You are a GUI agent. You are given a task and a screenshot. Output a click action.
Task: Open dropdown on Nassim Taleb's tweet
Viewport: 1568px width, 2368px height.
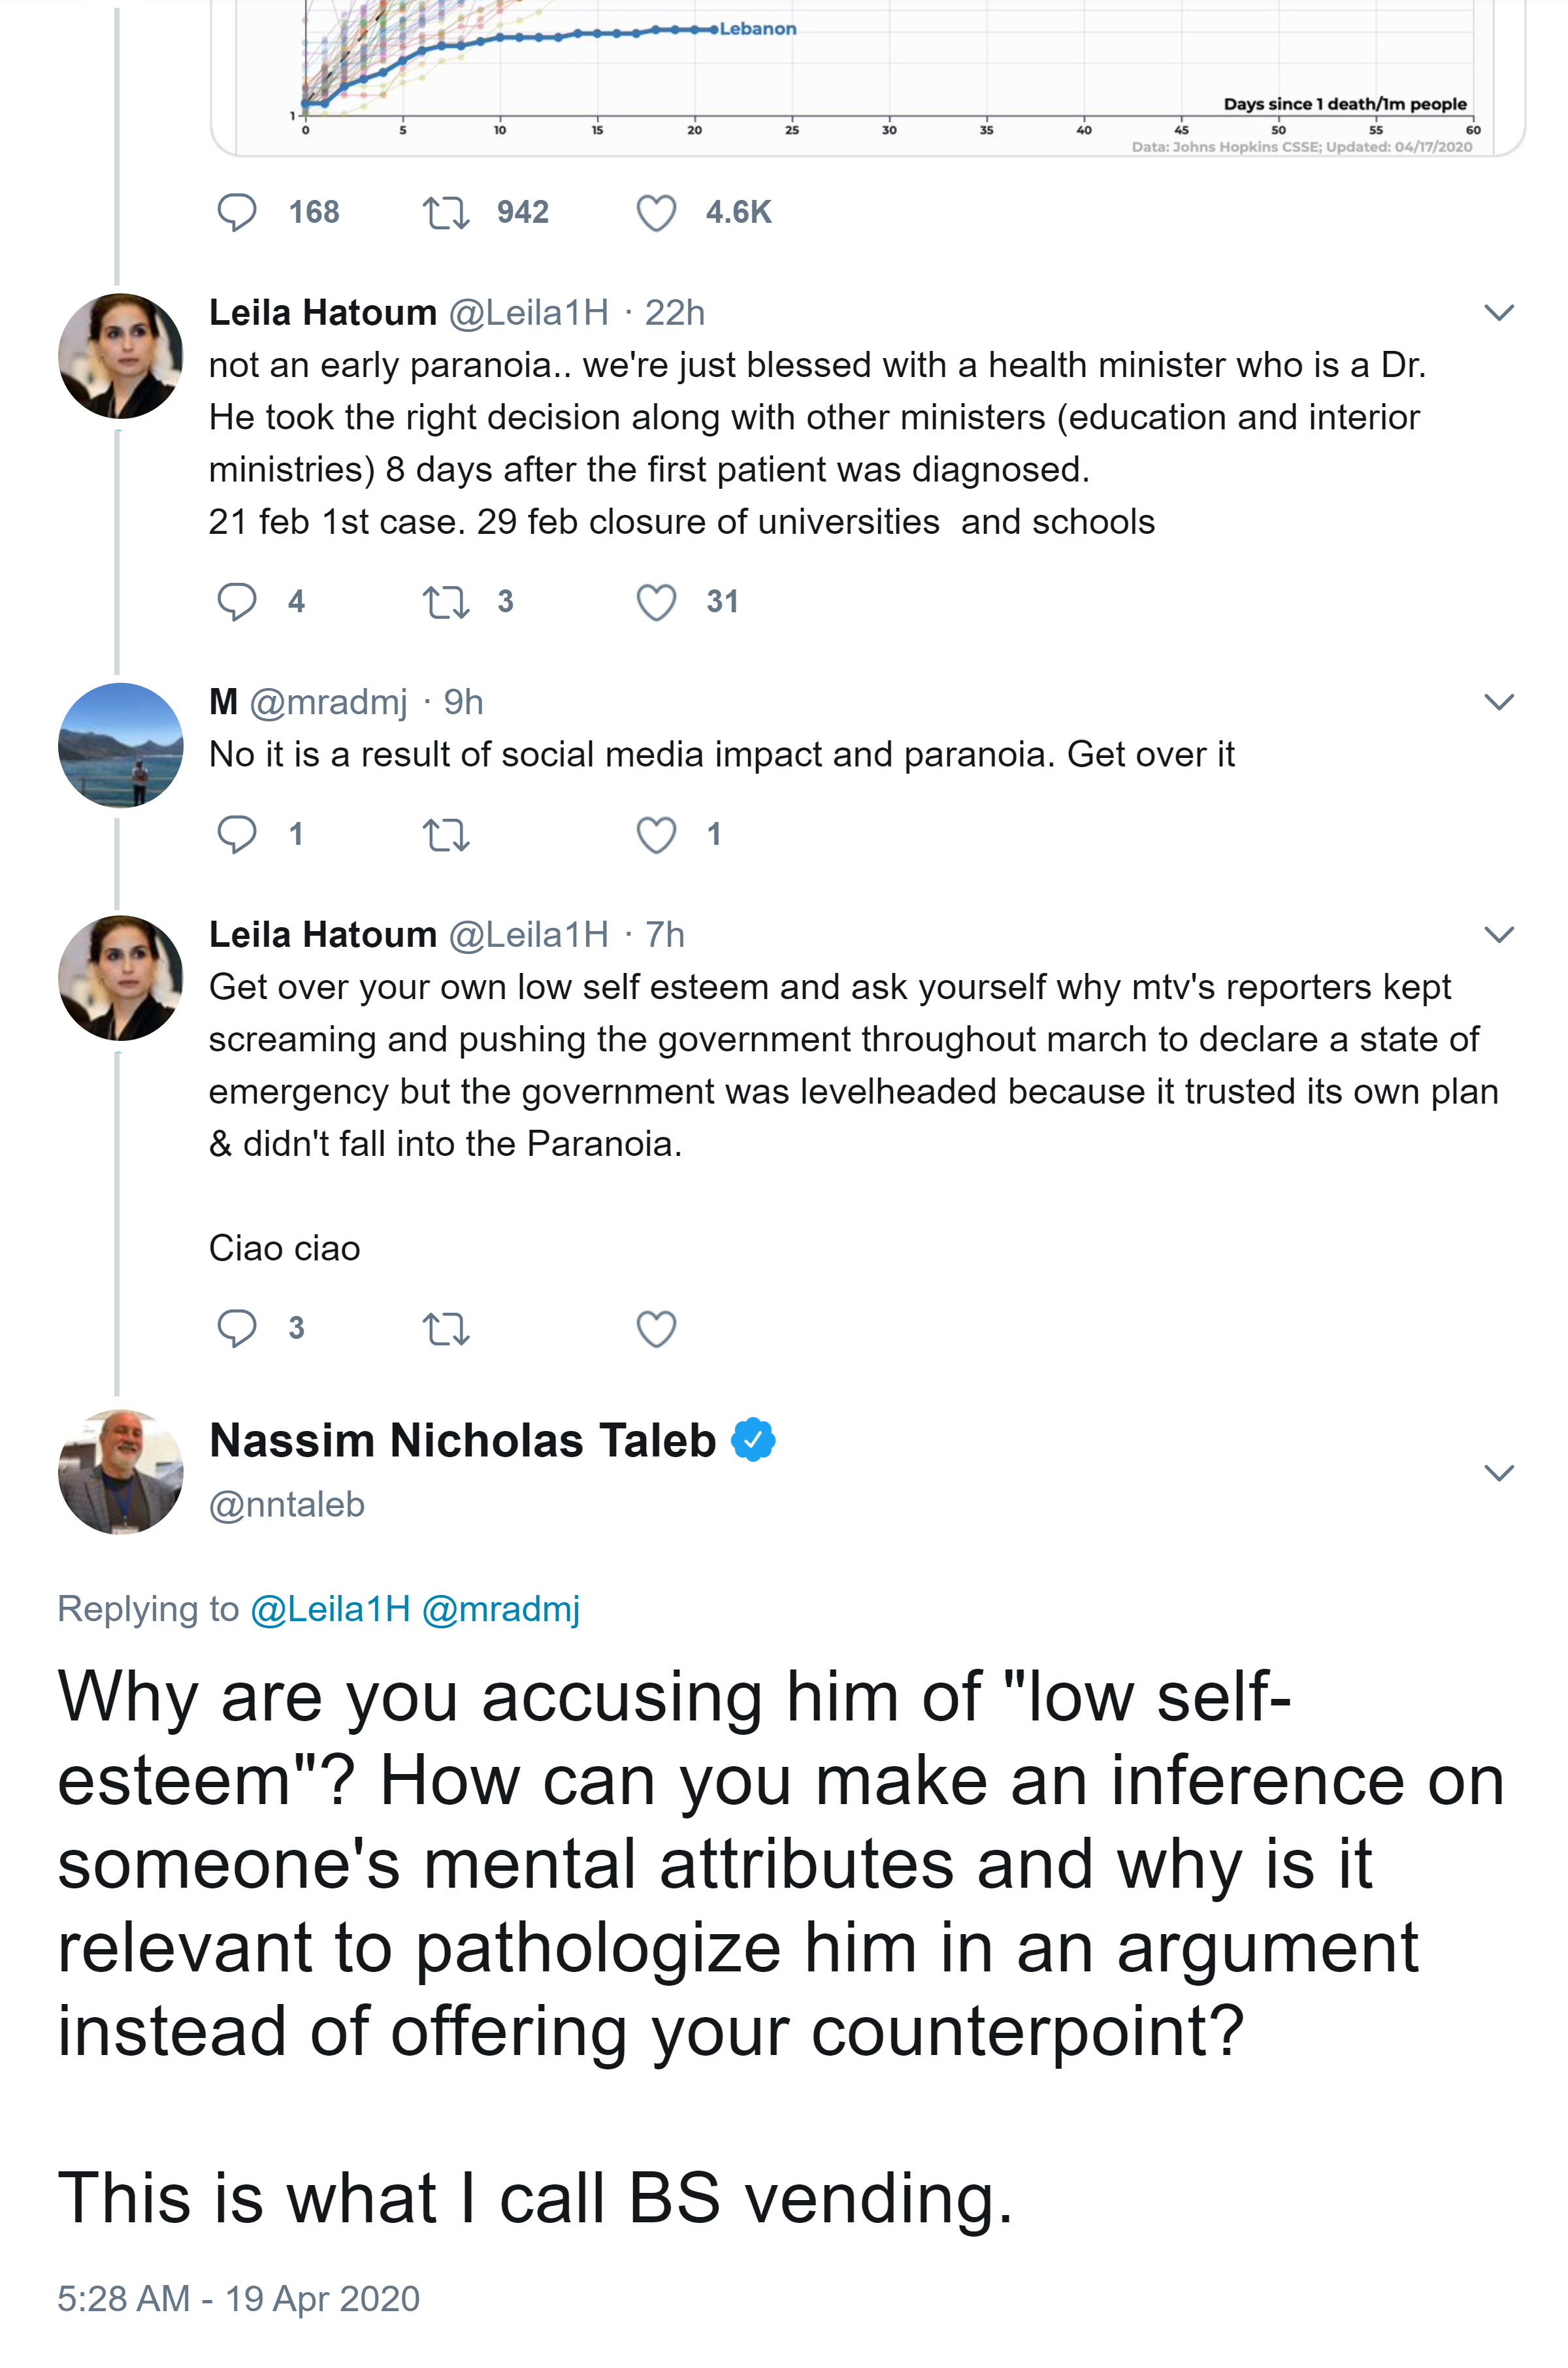pos(1498,1472)
